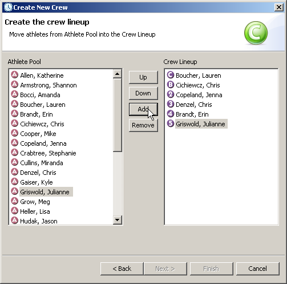
Task: Remove selected athlete from lineup
Action: [143, 125]
